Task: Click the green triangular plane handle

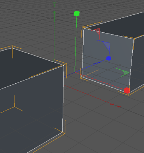Action: pos(125,72)
